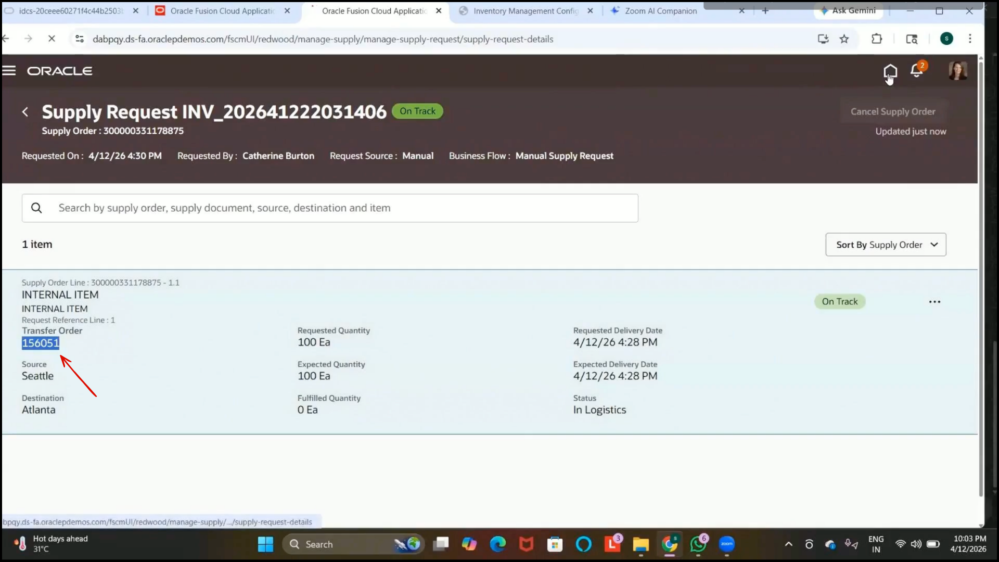Open the Chrome three-dot menu
Screen dimensions: 999x562
(x=970, y=39)
